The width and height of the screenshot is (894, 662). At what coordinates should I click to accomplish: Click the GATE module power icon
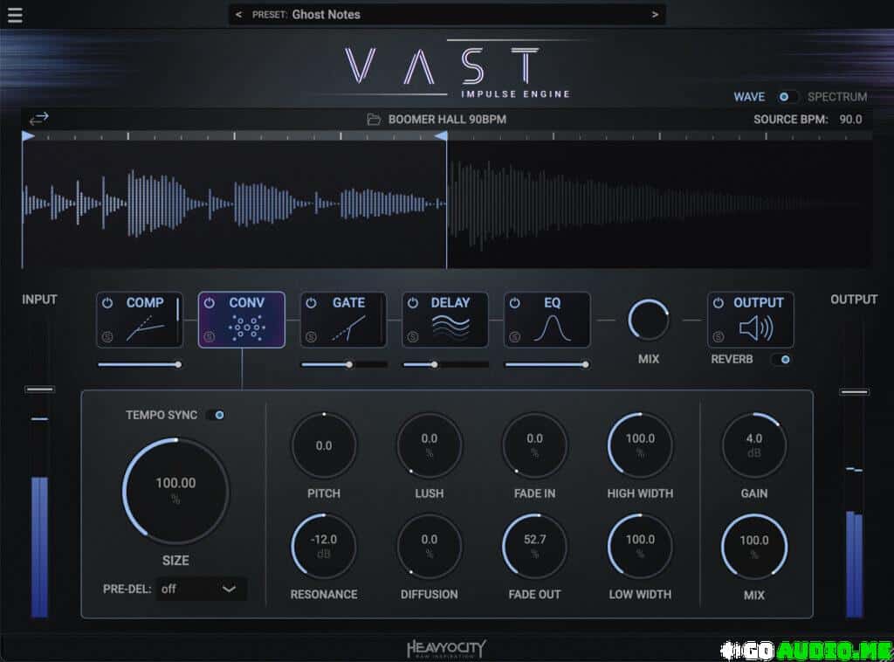(x=312, y=303)
